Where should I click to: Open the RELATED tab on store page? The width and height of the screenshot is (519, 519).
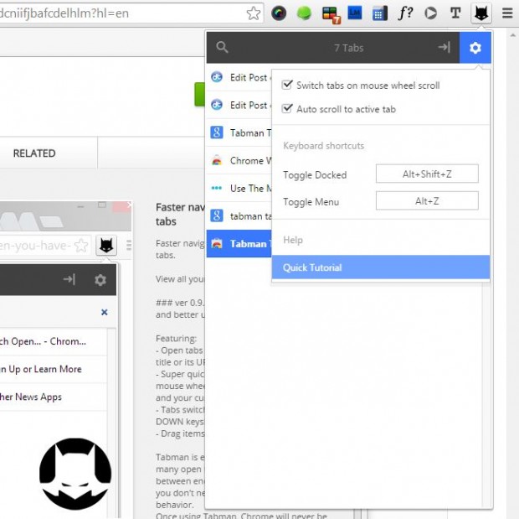[x=34, y=153]
